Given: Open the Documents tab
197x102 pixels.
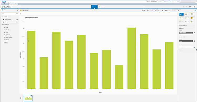Looking at the screenshot, I should pyautogui.click(x=6, y=4).
